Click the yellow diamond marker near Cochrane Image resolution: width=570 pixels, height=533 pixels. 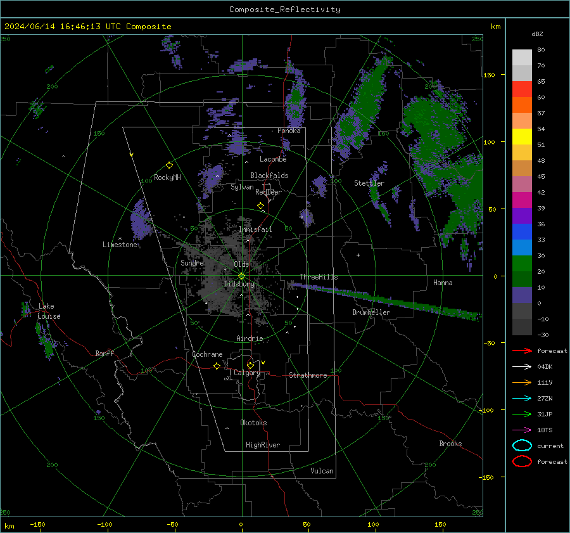click(217, 366)
